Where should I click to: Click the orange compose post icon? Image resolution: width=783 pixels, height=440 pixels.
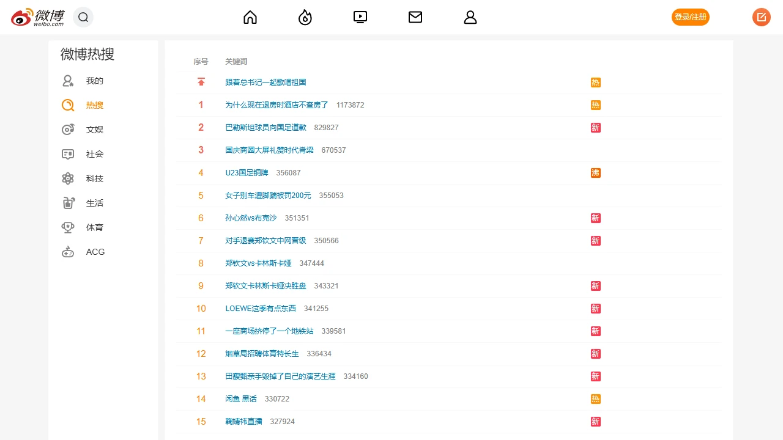[x=762, y=17]
